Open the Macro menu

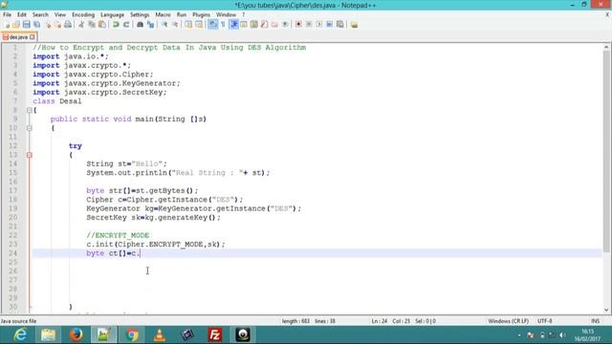[x=163, y=15]
